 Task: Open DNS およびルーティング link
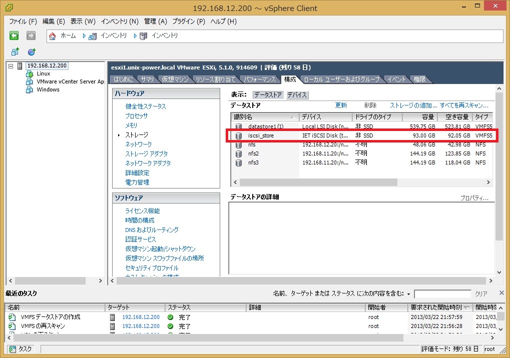click(152, 230)
